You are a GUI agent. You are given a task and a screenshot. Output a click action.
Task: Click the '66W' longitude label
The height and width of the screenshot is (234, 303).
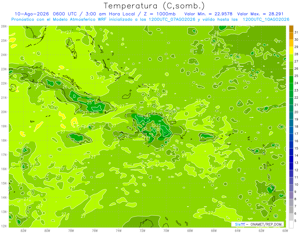point(214,230)
